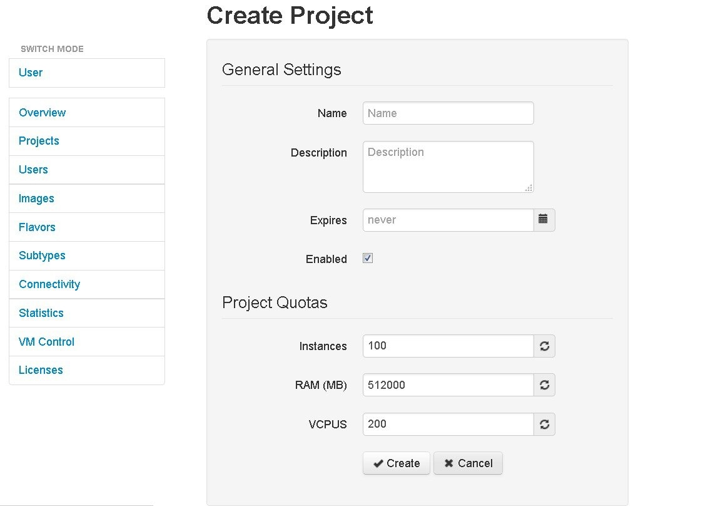Click the Create button
Viewport: 708px width, 506px height.
pyautogui.click(x=396, y=463)
